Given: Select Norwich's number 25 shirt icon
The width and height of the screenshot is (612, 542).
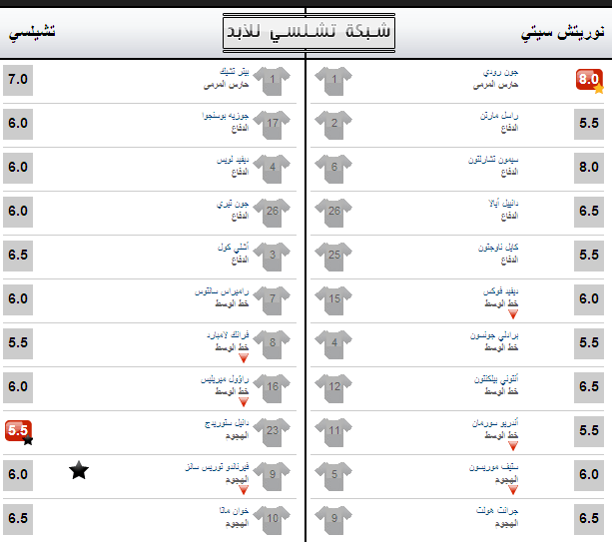Looking at the screenshot, I should coord(333,257).
